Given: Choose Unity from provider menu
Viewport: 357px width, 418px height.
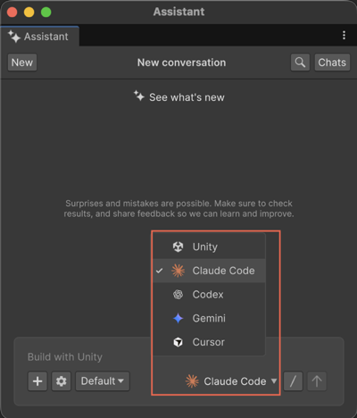Looking at the screenshot, I should (x=209, y=247).
